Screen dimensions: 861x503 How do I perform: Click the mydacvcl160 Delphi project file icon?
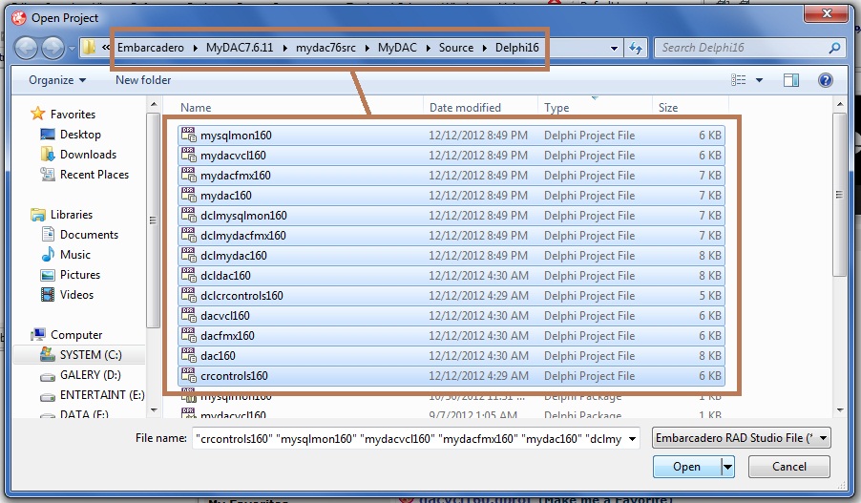(x=189, y=155)
